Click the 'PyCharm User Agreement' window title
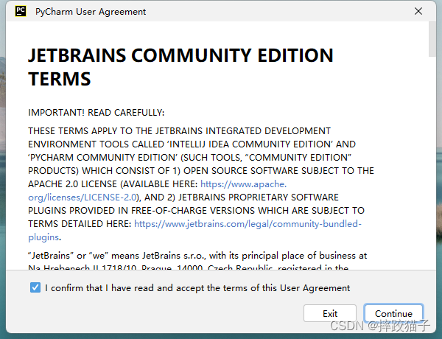442x339 pixels. tap(91, 12)
